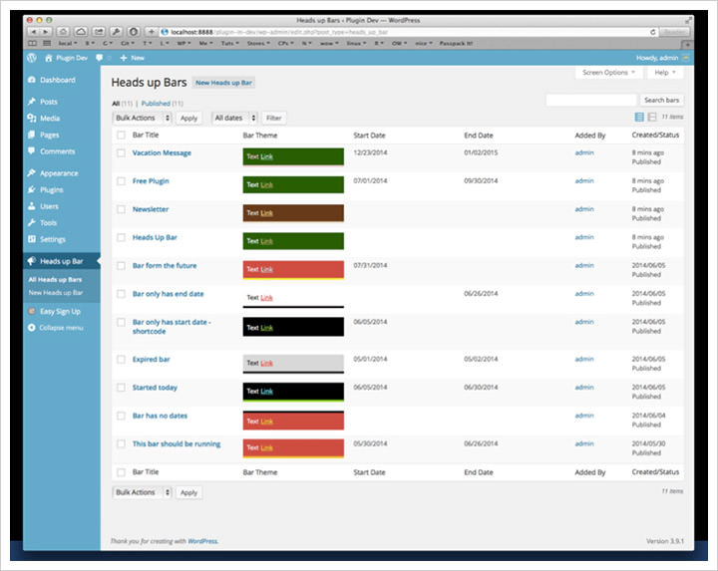Click the Search bars button
The image size is (718, 571).
point(661,100)
